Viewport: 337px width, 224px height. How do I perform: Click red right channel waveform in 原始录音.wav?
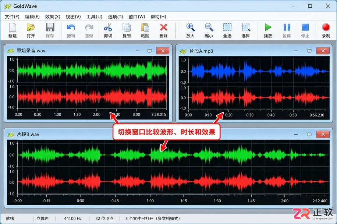92,97
